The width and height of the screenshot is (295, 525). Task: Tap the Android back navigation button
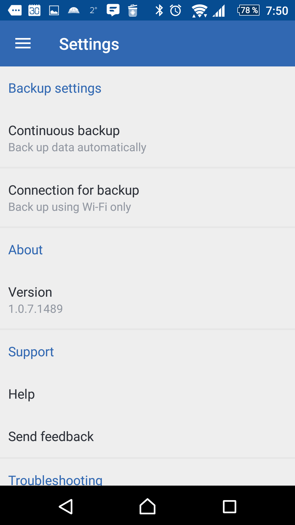(x=66, y=506)
